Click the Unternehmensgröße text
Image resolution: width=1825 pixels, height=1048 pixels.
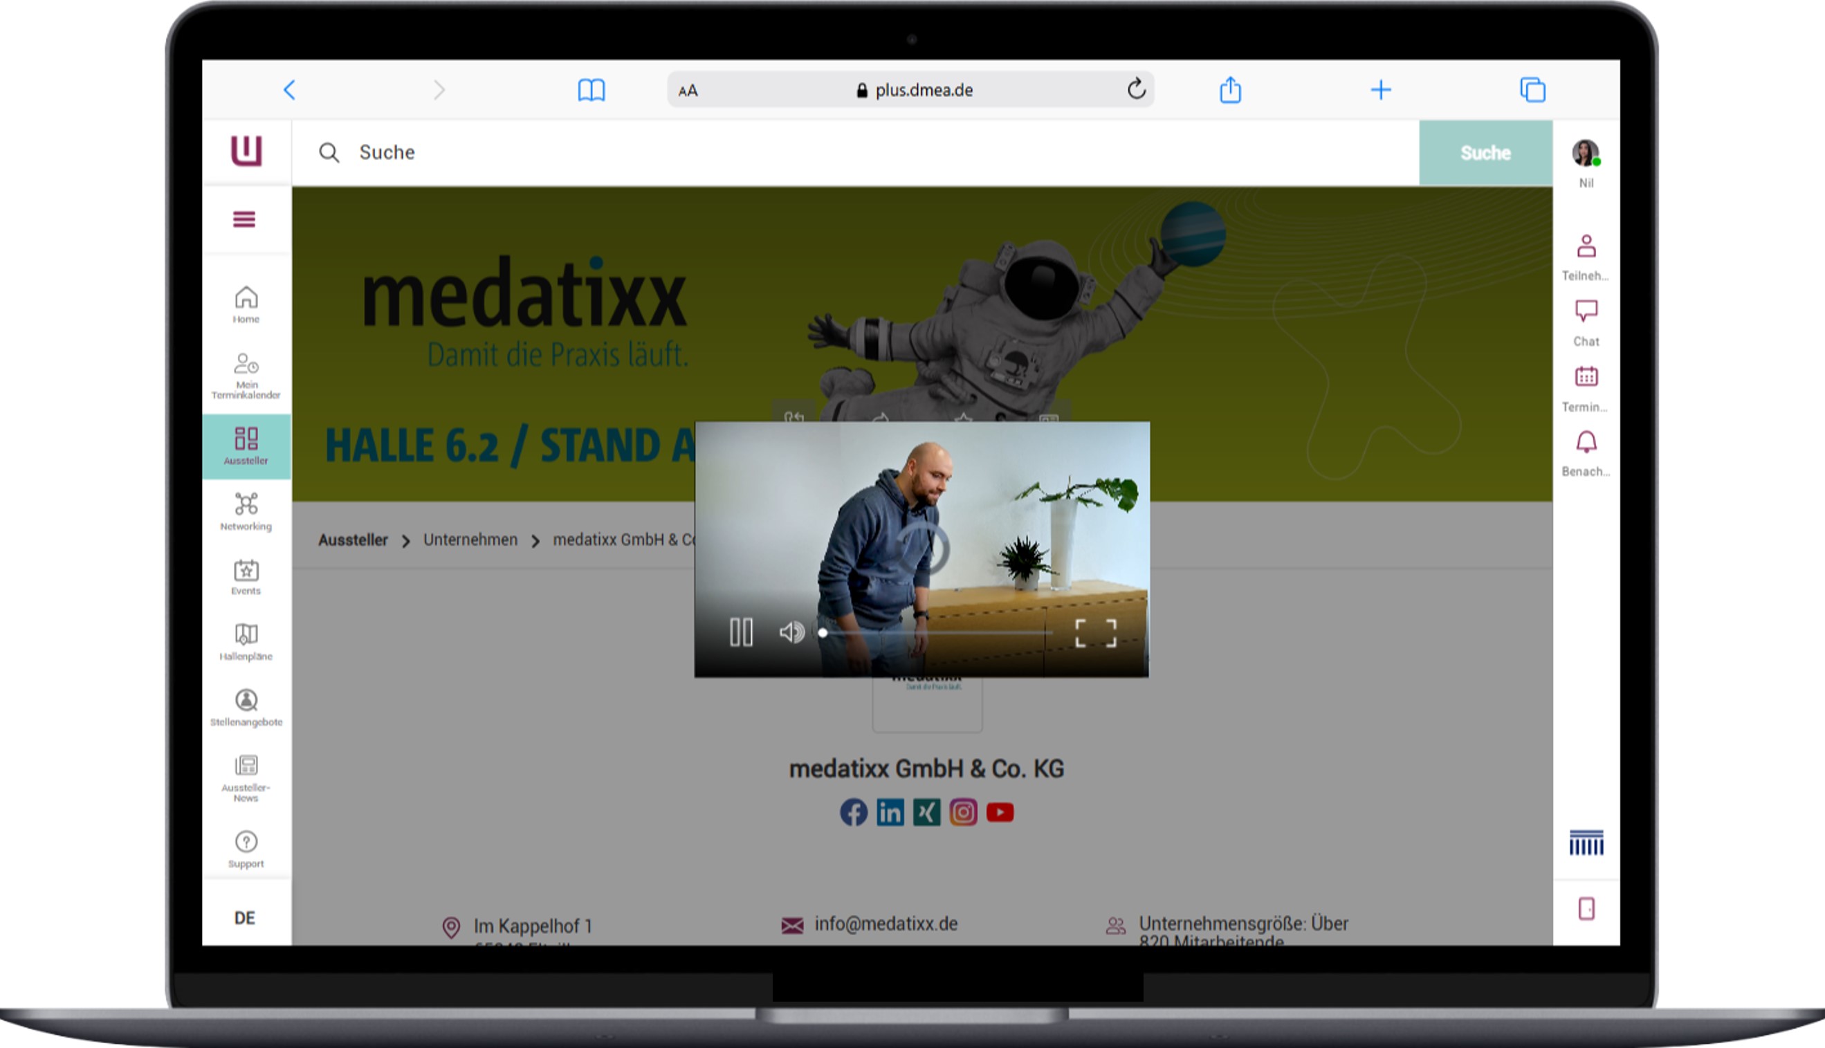tap(1244, 931)
